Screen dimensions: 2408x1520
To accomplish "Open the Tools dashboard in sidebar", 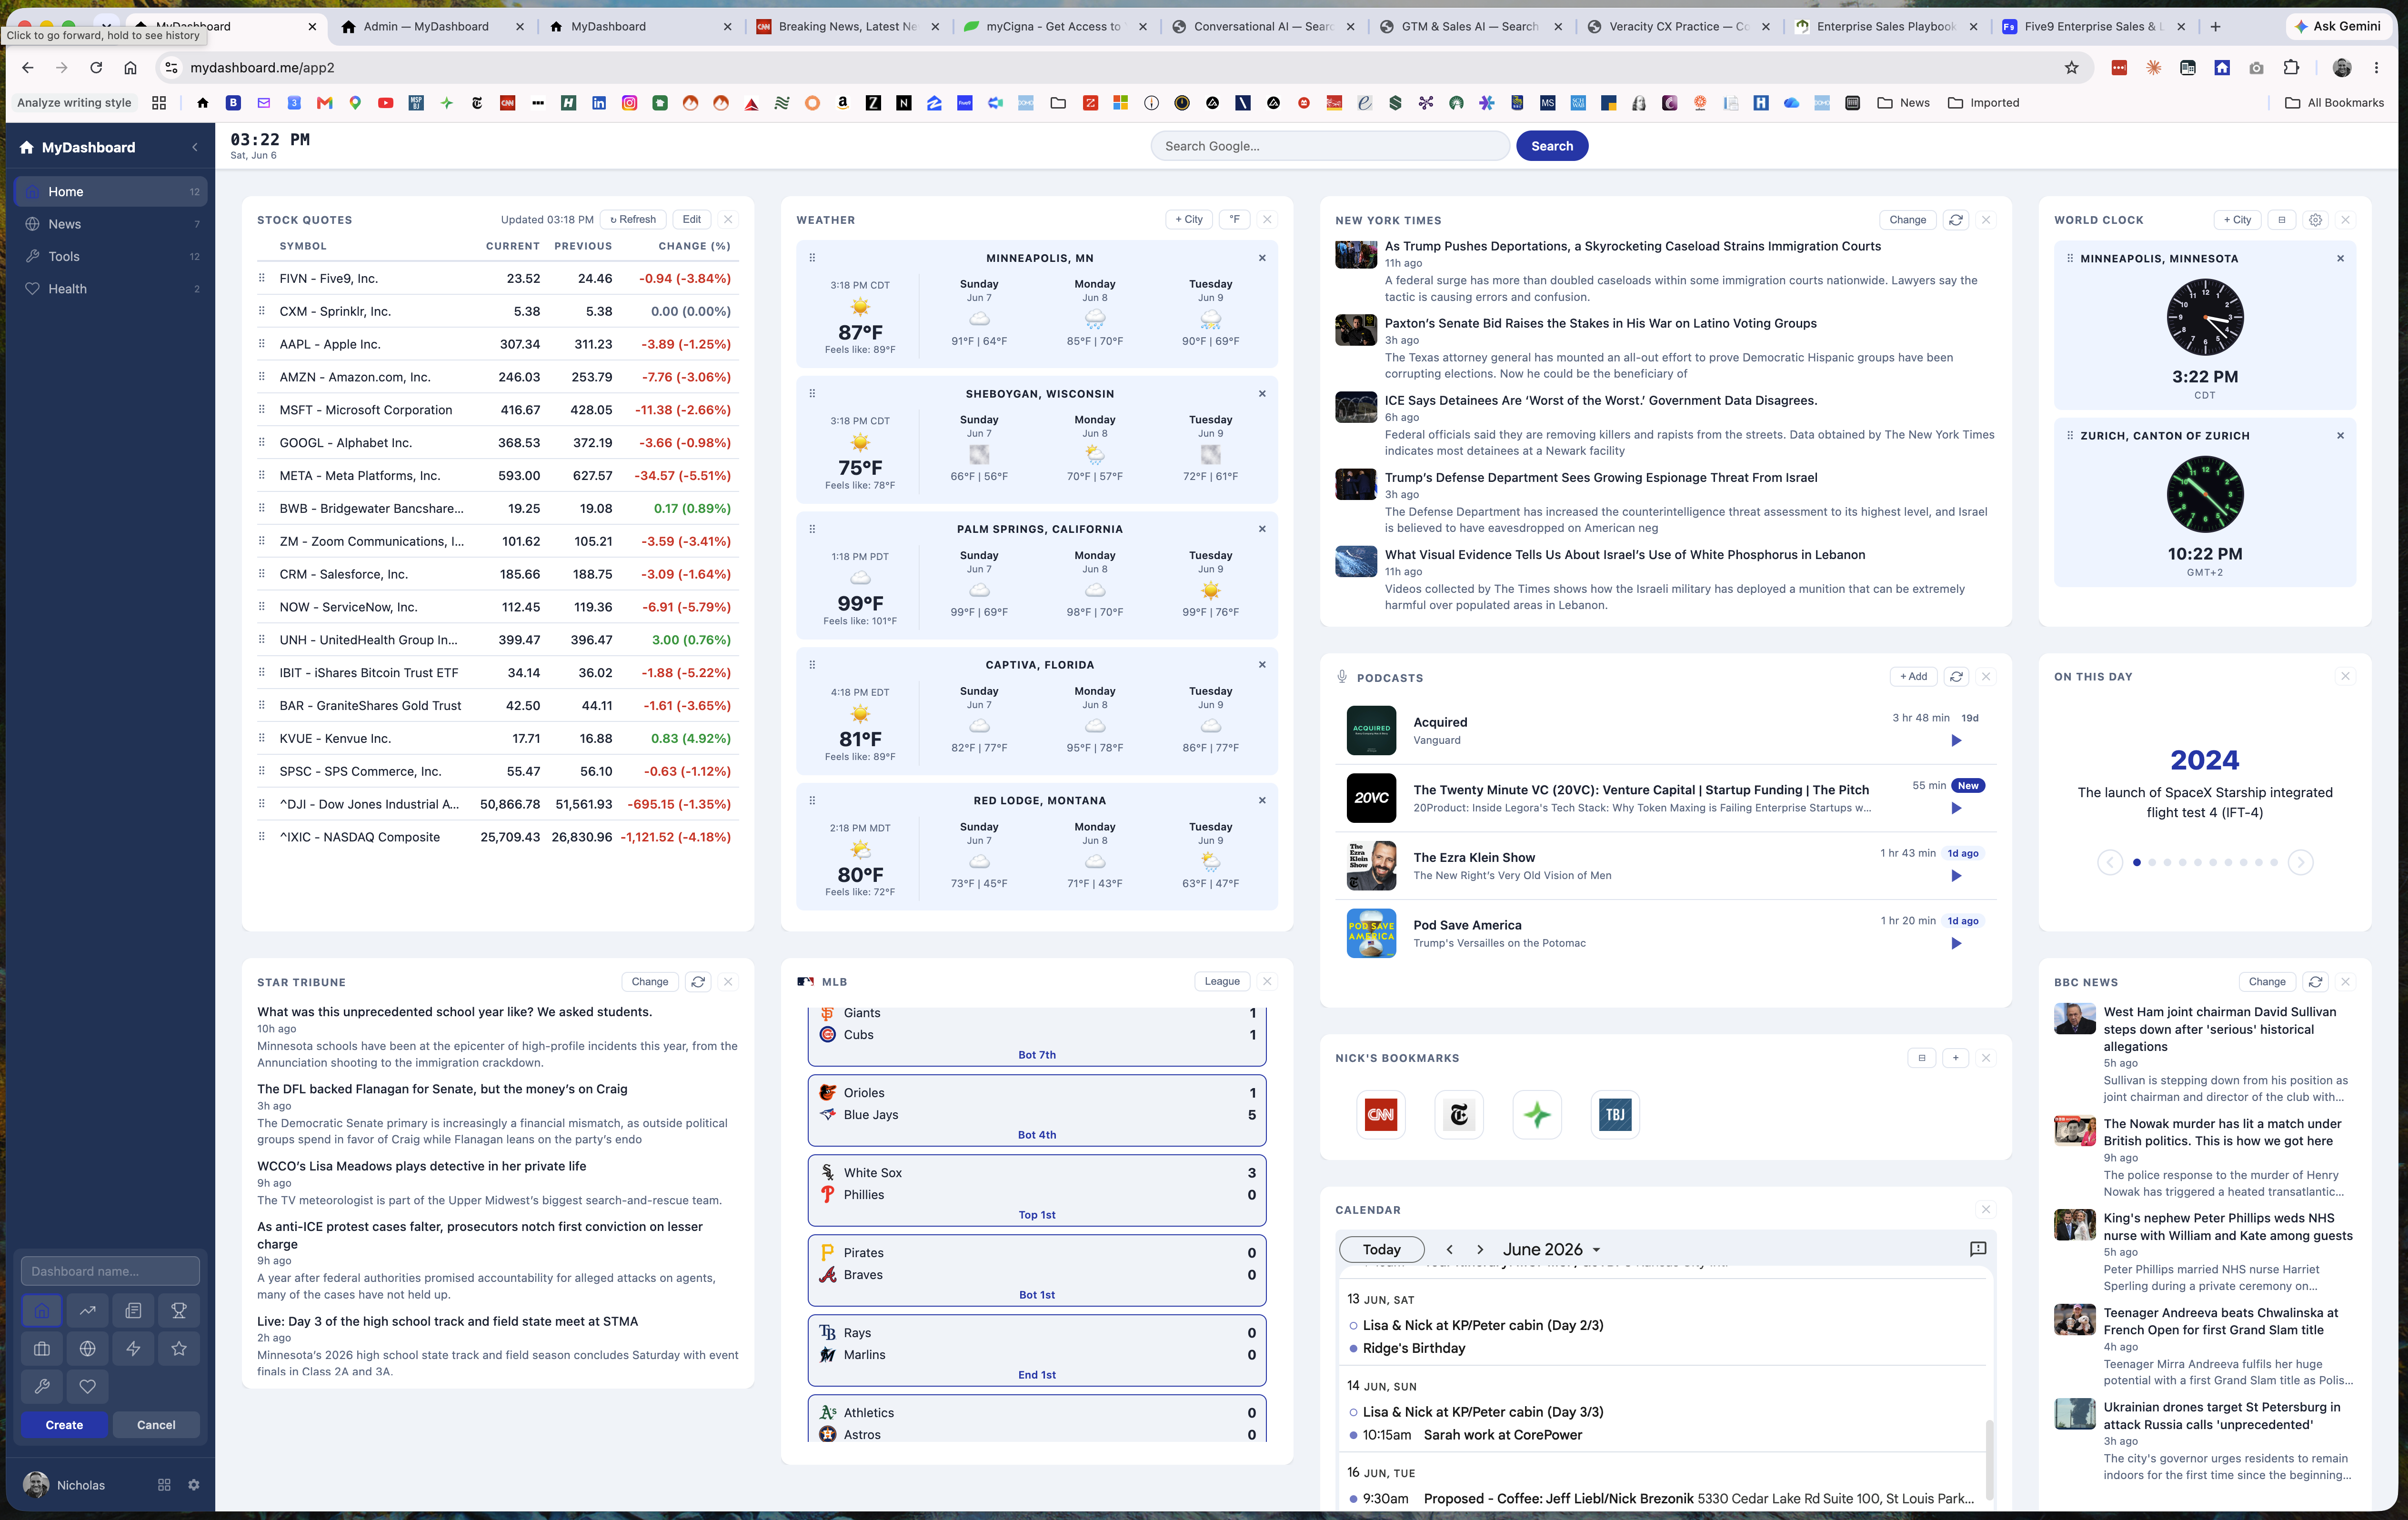I will coord(111,257).
